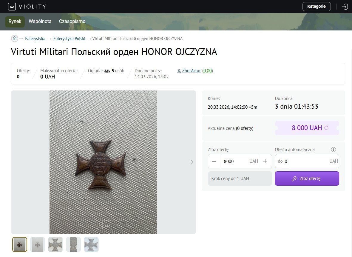Image resolution: width=352 pixels, height=257 pixels.
Task: Select the last photo thumbnail
Action: tap(91, 244)
